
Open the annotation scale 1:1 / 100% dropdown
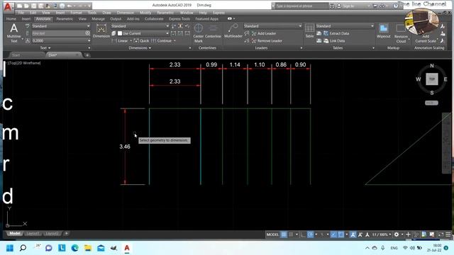pos(382,234)
